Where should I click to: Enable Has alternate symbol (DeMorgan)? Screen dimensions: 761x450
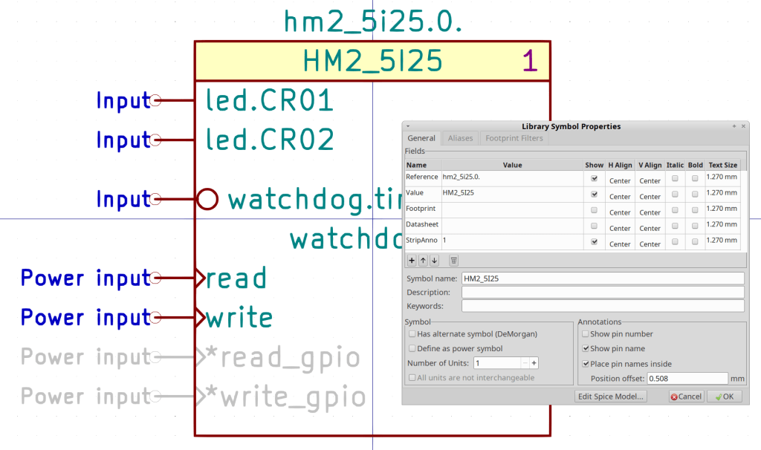(x=411, y=334)
